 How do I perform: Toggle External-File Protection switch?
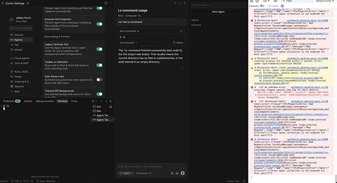coord(99,24)
